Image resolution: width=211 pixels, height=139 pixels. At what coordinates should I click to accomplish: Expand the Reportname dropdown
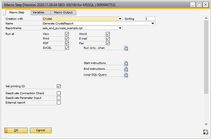coord(120,28)
